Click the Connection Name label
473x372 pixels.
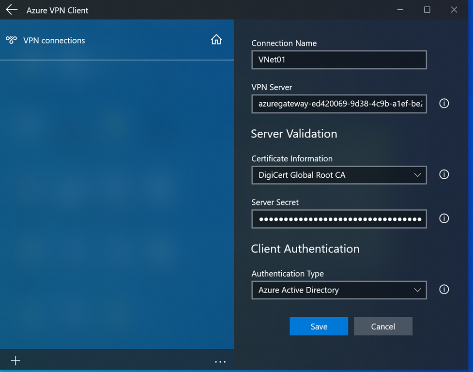pos(284,43)
